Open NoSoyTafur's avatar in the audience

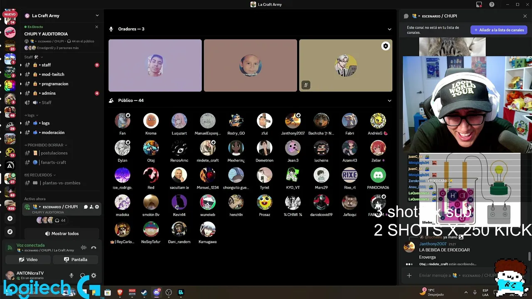pyautogui.click(x=151, y=229)
